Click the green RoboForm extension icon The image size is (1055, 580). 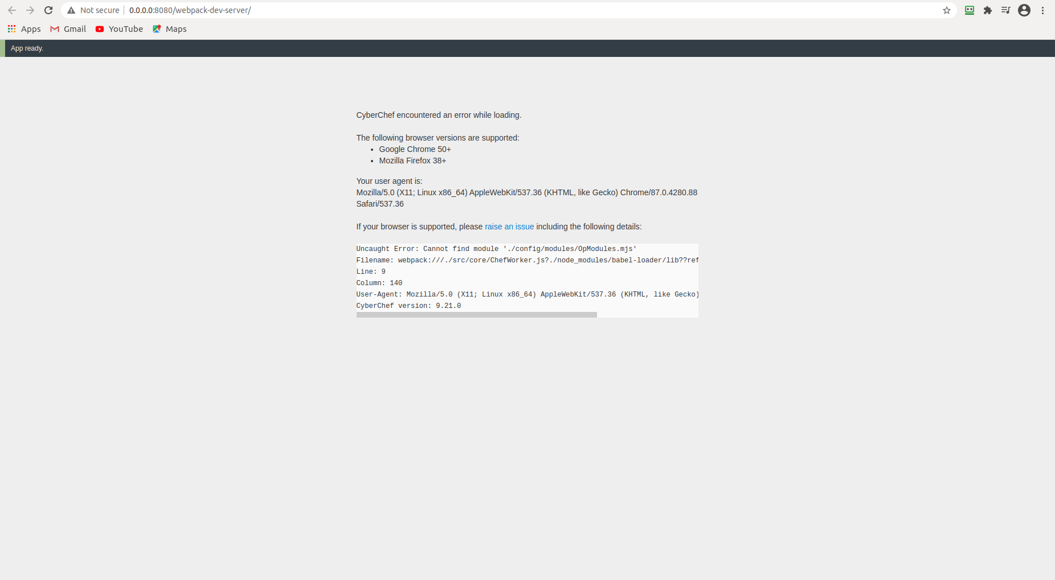click(x=970, y=10)
